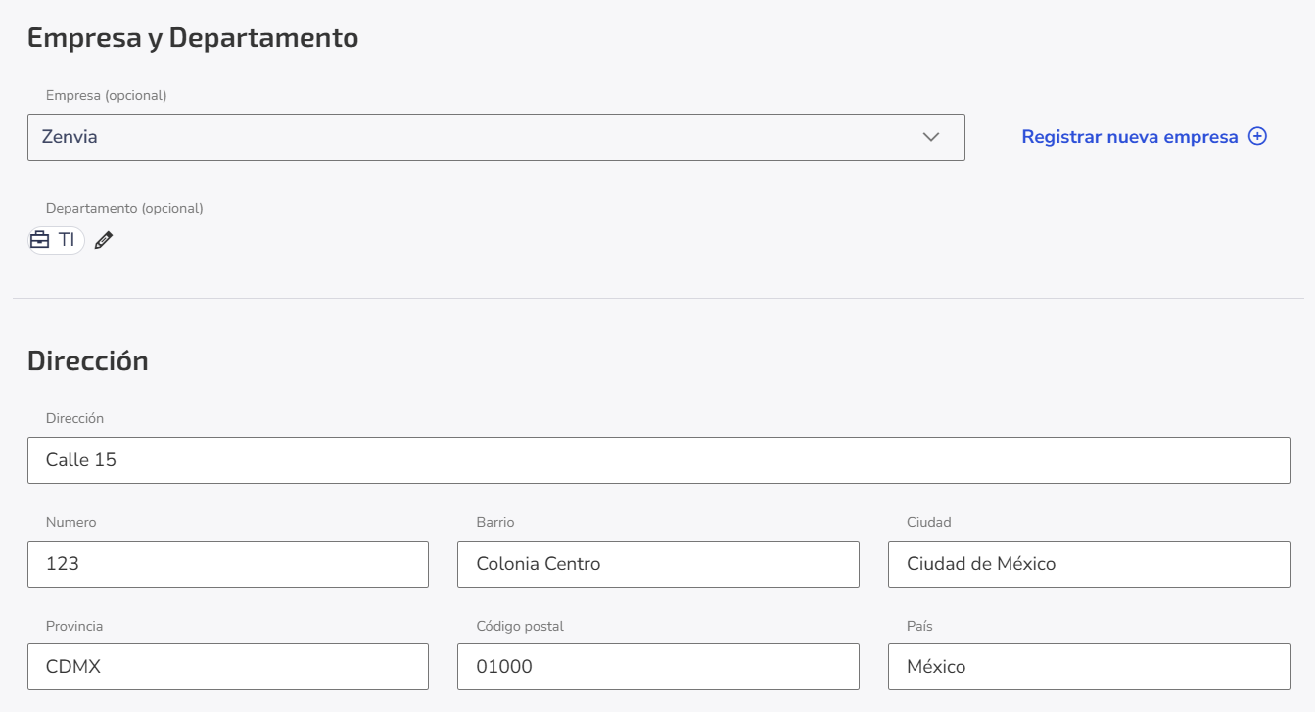Focus the Dirección field containing Calle 15
This screenshot has width=1315, height=712.
(x=659, y=460)
